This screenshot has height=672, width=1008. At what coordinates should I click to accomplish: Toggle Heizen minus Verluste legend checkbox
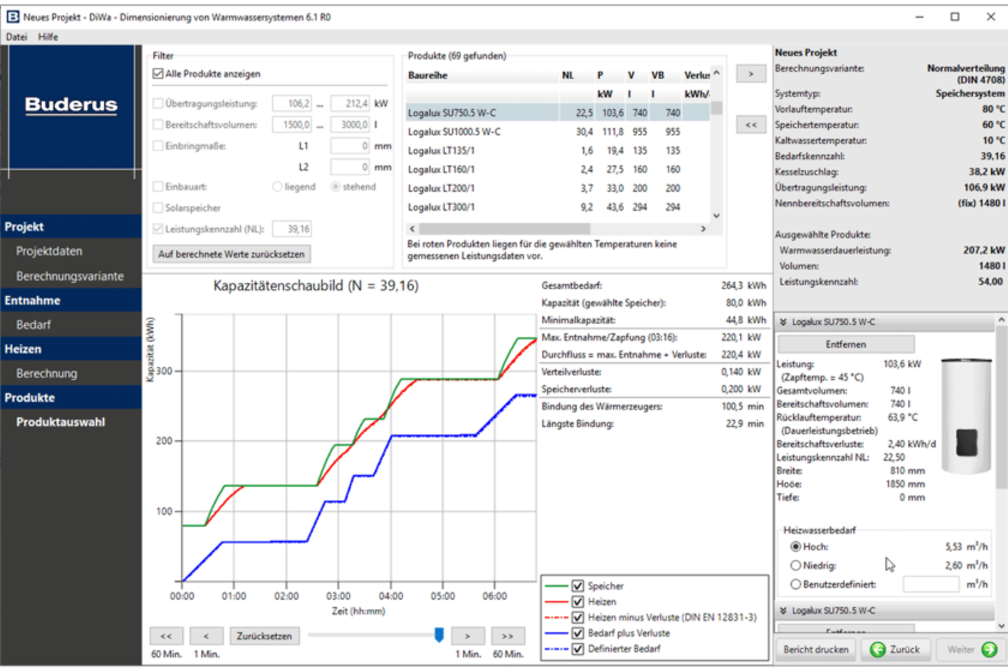[577, 617]
